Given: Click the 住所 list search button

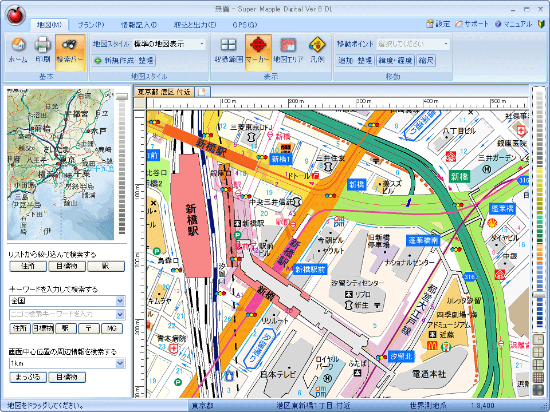Looking at the screenshot, I should [28, 266].
